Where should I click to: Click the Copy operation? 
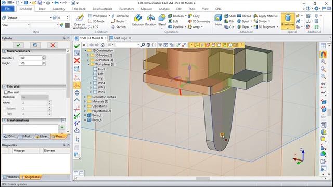pos(194,16)
